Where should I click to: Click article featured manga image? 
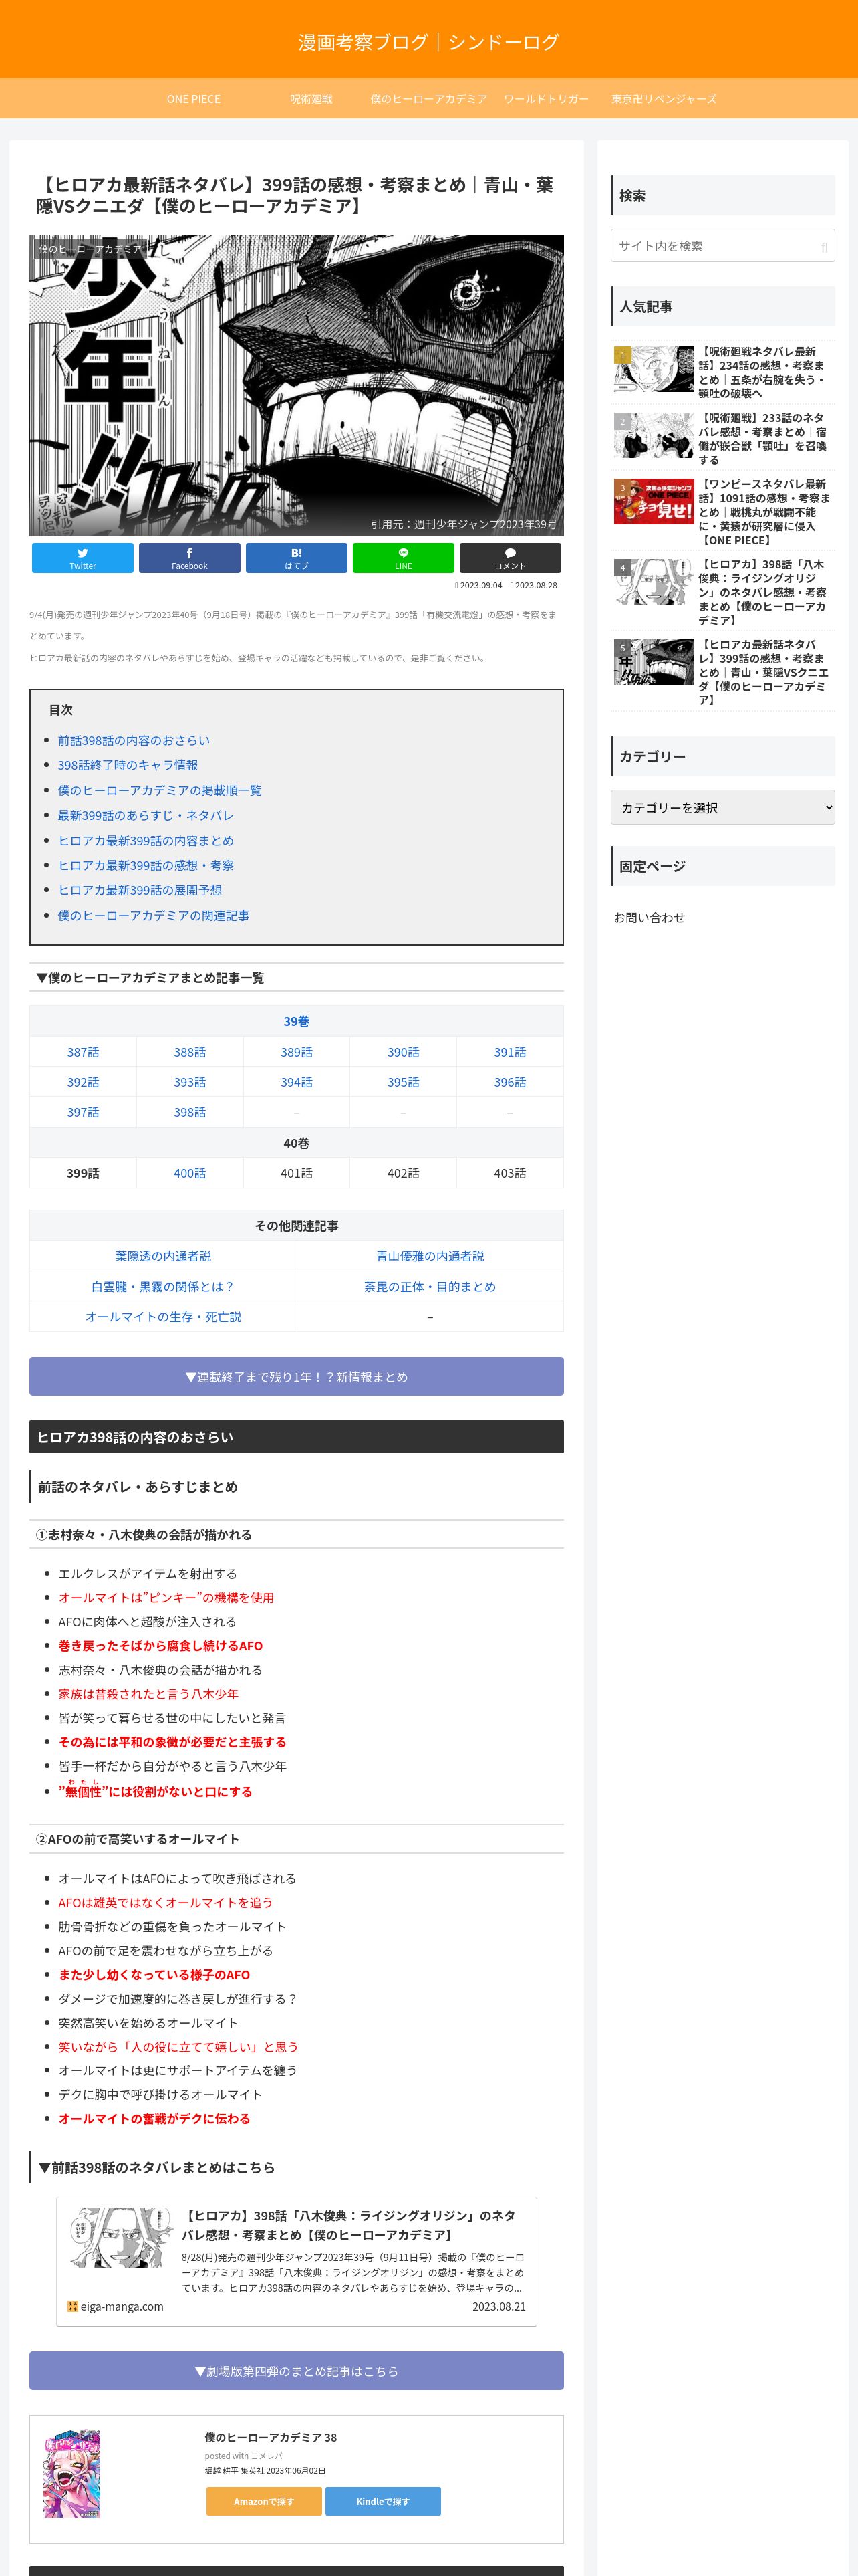pyautogui.click(x=297, y=385)
